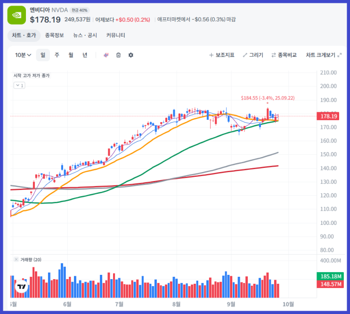Image resolution: width=350 pixels, height=314 pixels.
Task: Click the 80.00 price axis label
Action: [327, 250]
